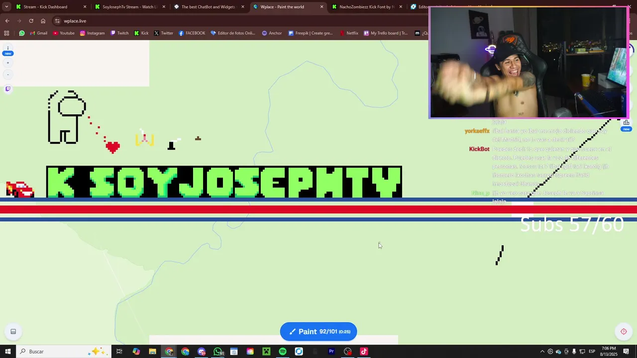Open Copilot from the taskbar
The height and width of the screenshot is (358, 637).
(136, 352)
